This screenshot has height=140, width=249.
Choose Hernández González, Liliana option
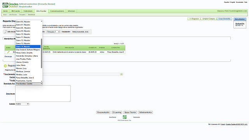click(28, 56)
